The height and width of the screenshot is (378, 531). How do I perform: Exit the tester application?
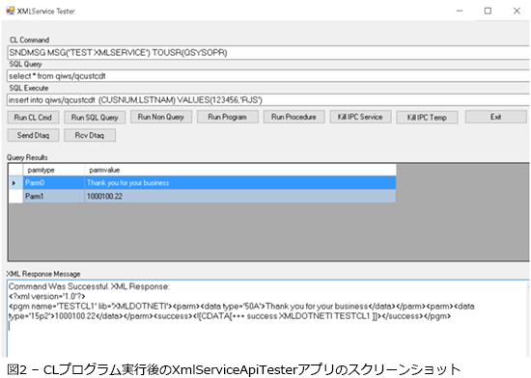(x=496, y=117)
